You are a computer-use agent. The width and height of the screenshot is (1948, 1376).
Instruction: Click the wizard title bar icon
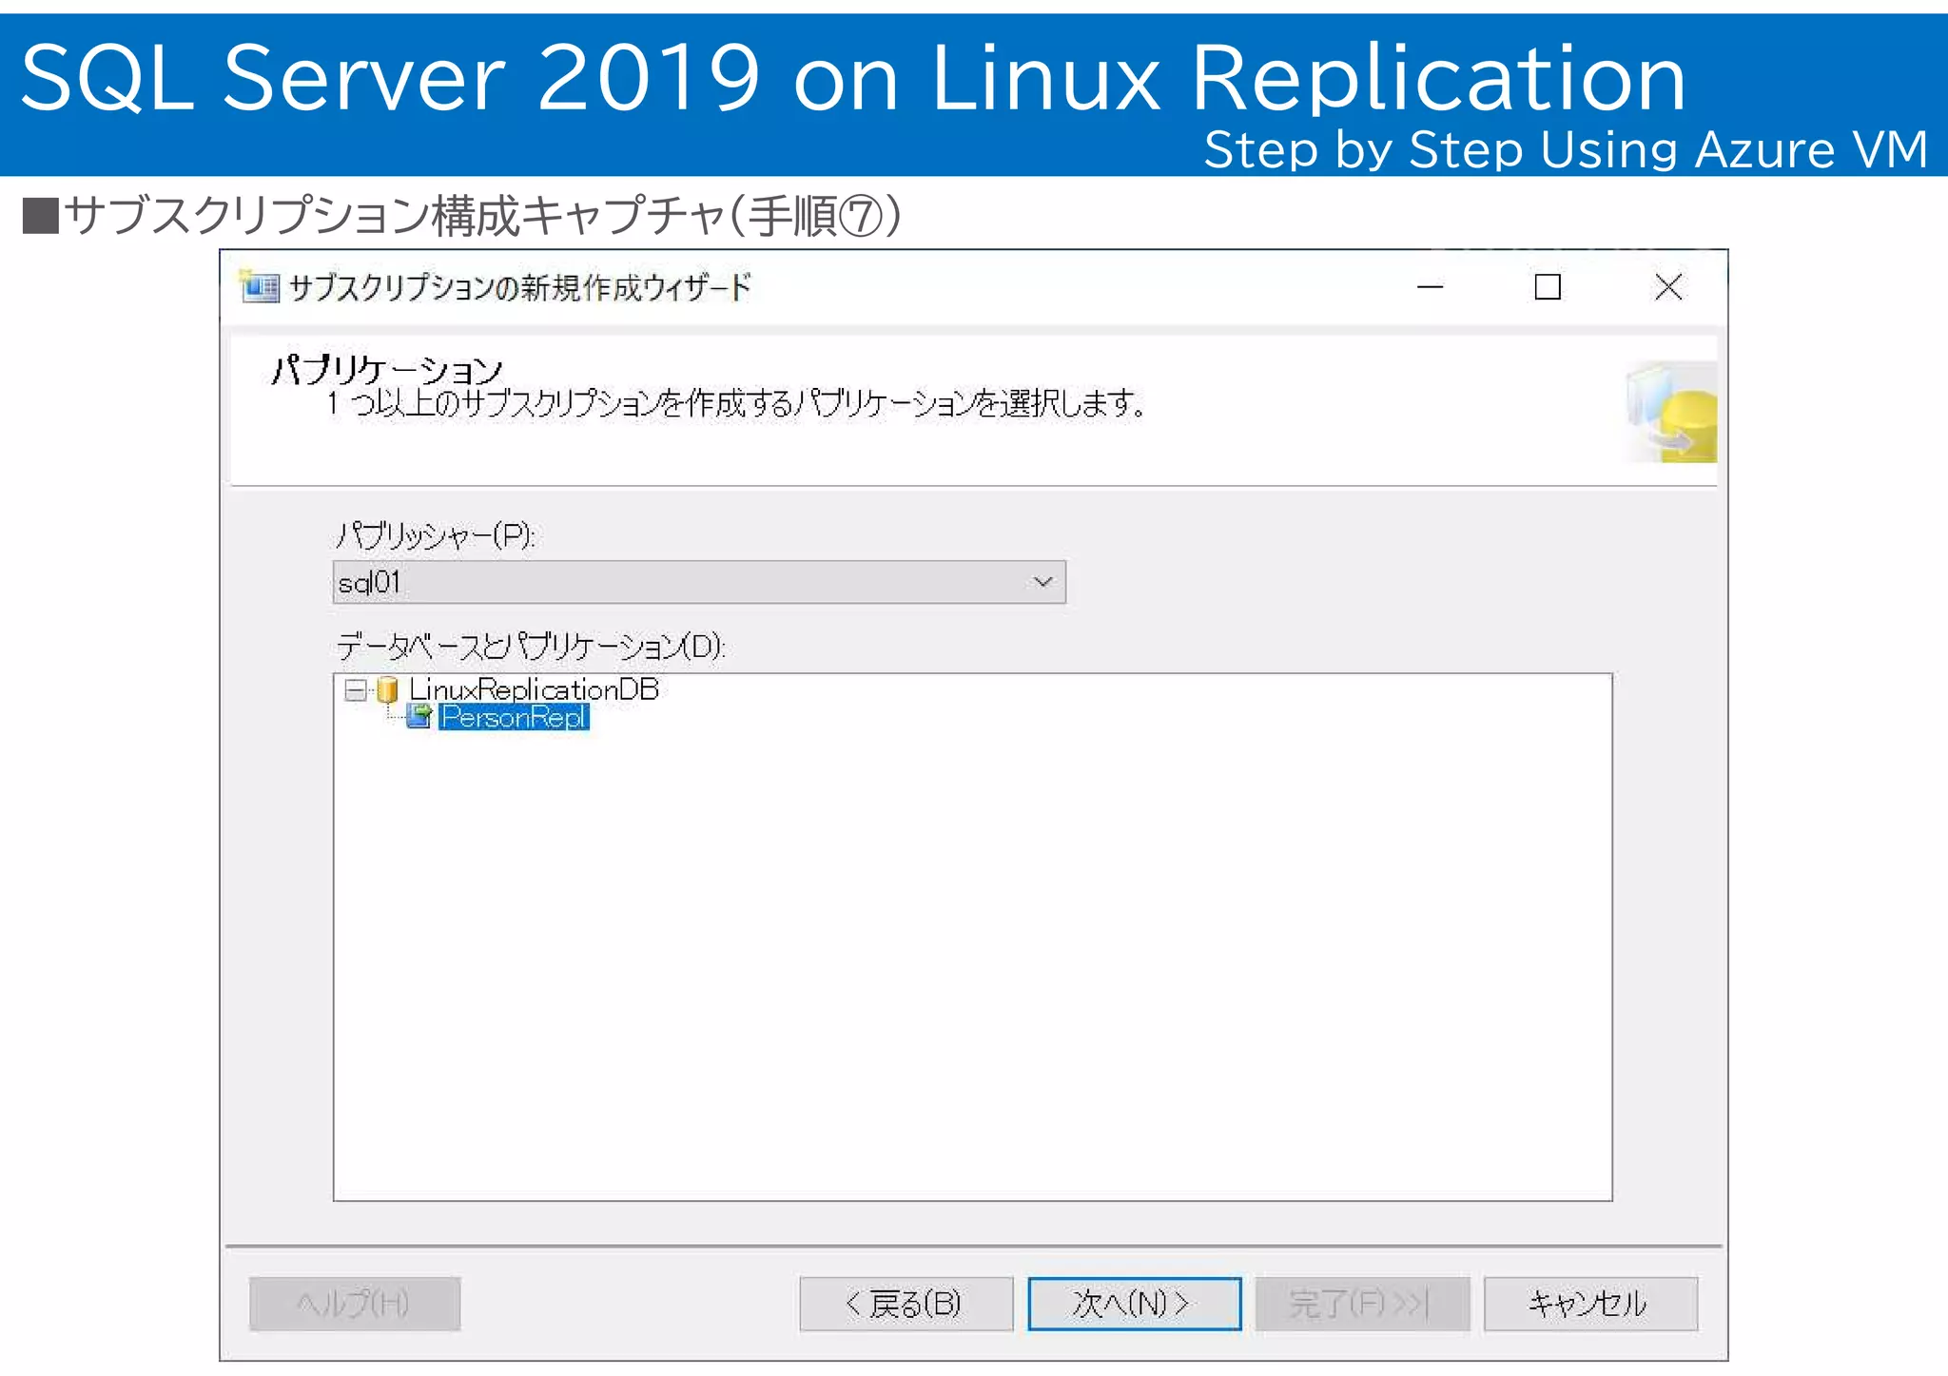click(x=260, y=286)
